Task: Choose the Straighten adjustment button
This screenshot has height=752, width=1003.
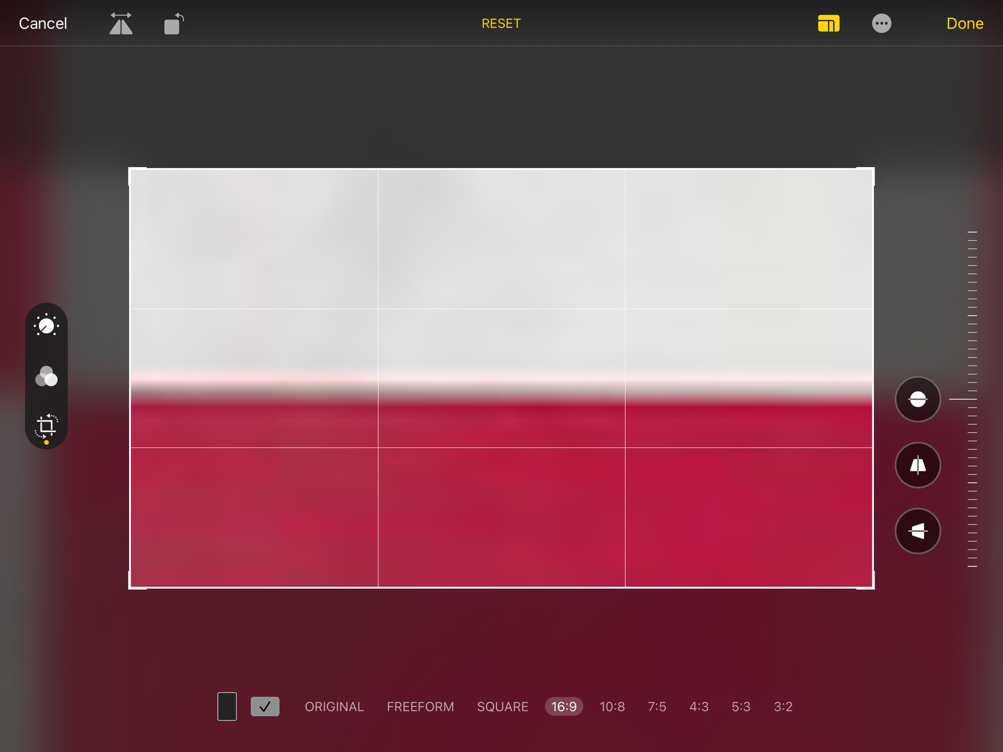Action: point(917,399)
